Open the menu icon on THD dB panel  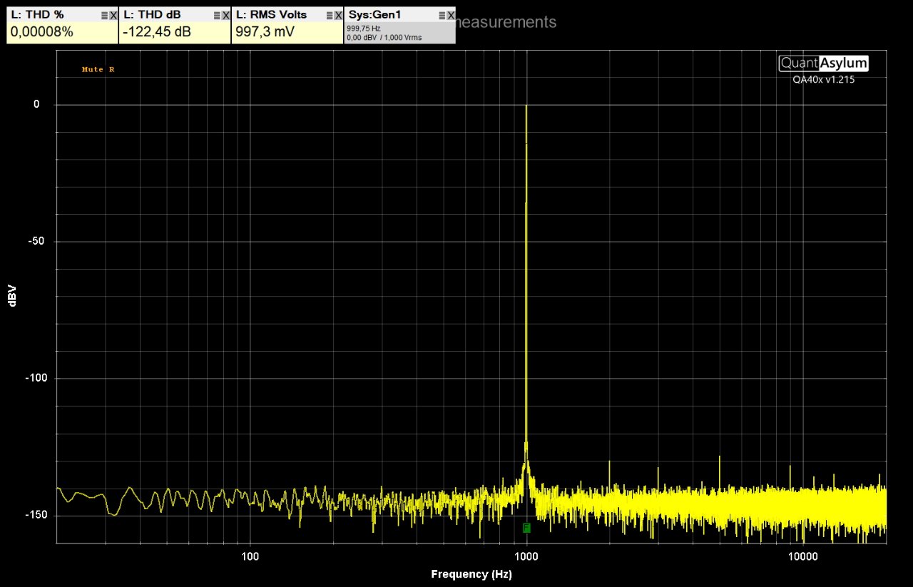pyautogui.click(x=217, y=15)
